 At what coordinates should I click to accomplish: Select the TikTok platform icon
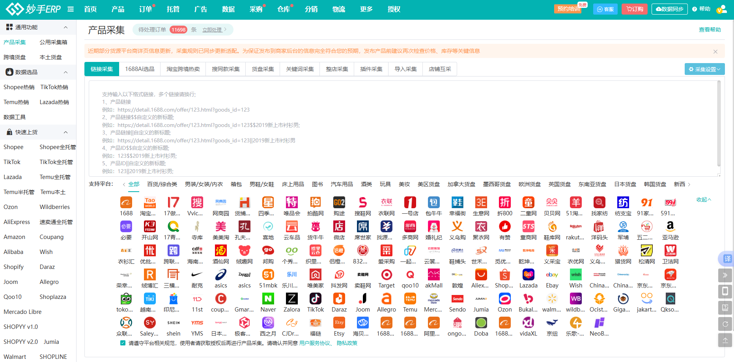[x=316, y=299]
